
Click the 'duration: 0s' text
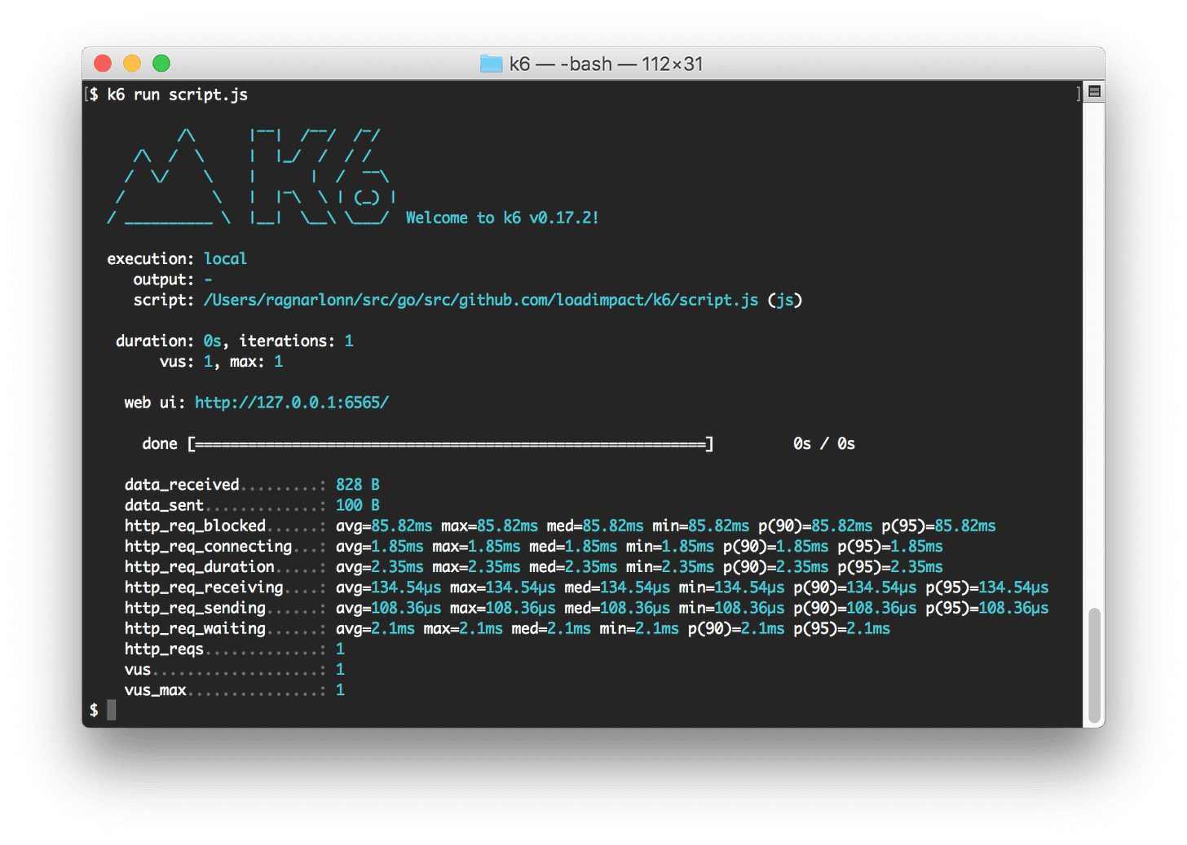pyautogui.click(x=168, y=341)
